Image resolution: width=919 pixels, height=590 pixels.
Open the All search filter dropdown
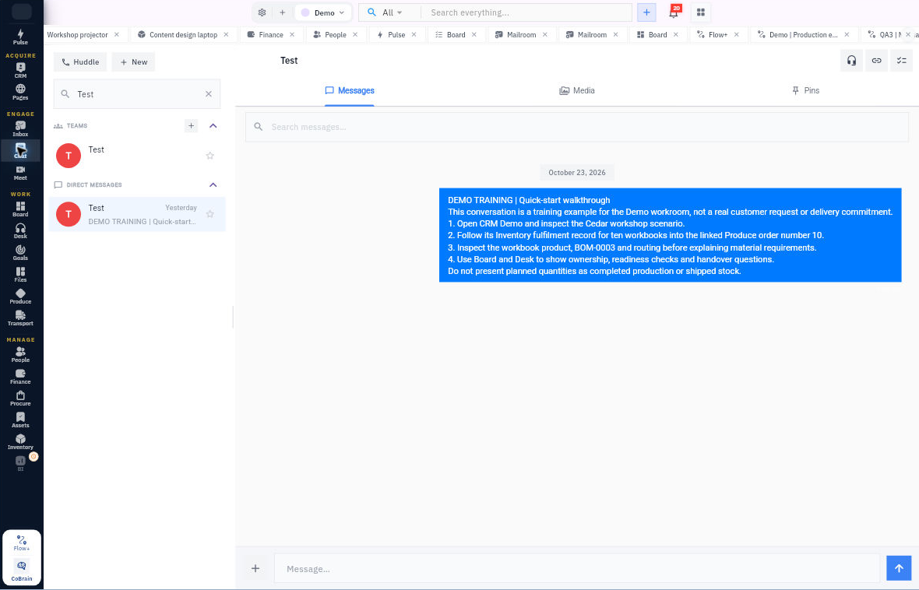392,12
